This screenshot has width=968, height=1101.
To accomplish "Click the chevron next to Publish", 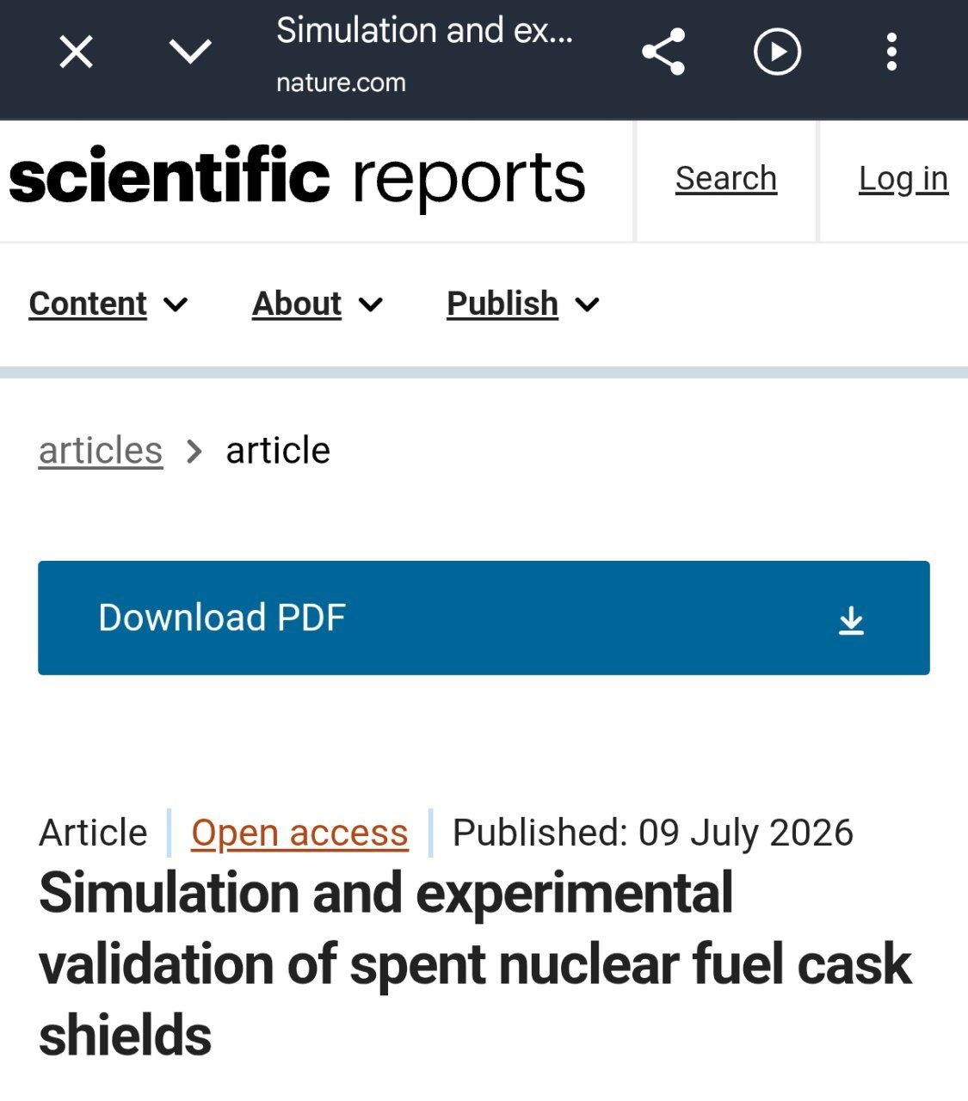I will [587, 304].
